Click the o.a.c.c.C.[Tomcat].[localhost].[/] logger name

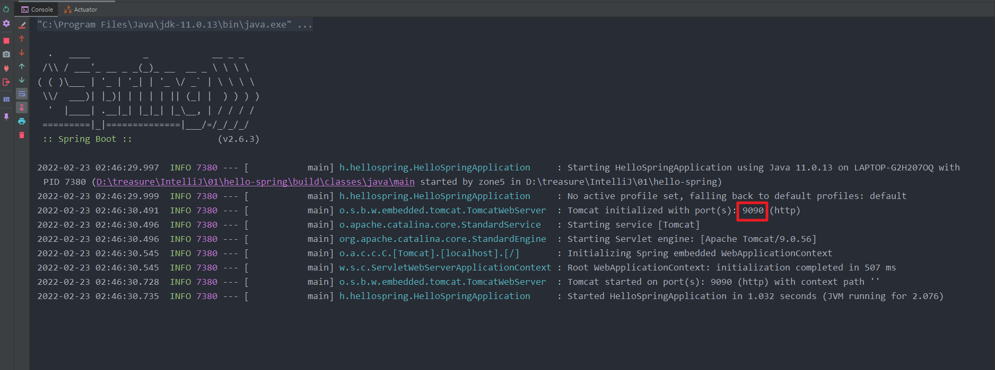[x=430, y=253]
